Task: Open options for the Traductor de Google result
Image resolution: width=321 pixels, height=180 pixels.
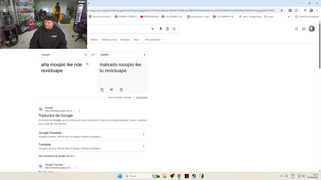Action: click(x=79, y=111)
